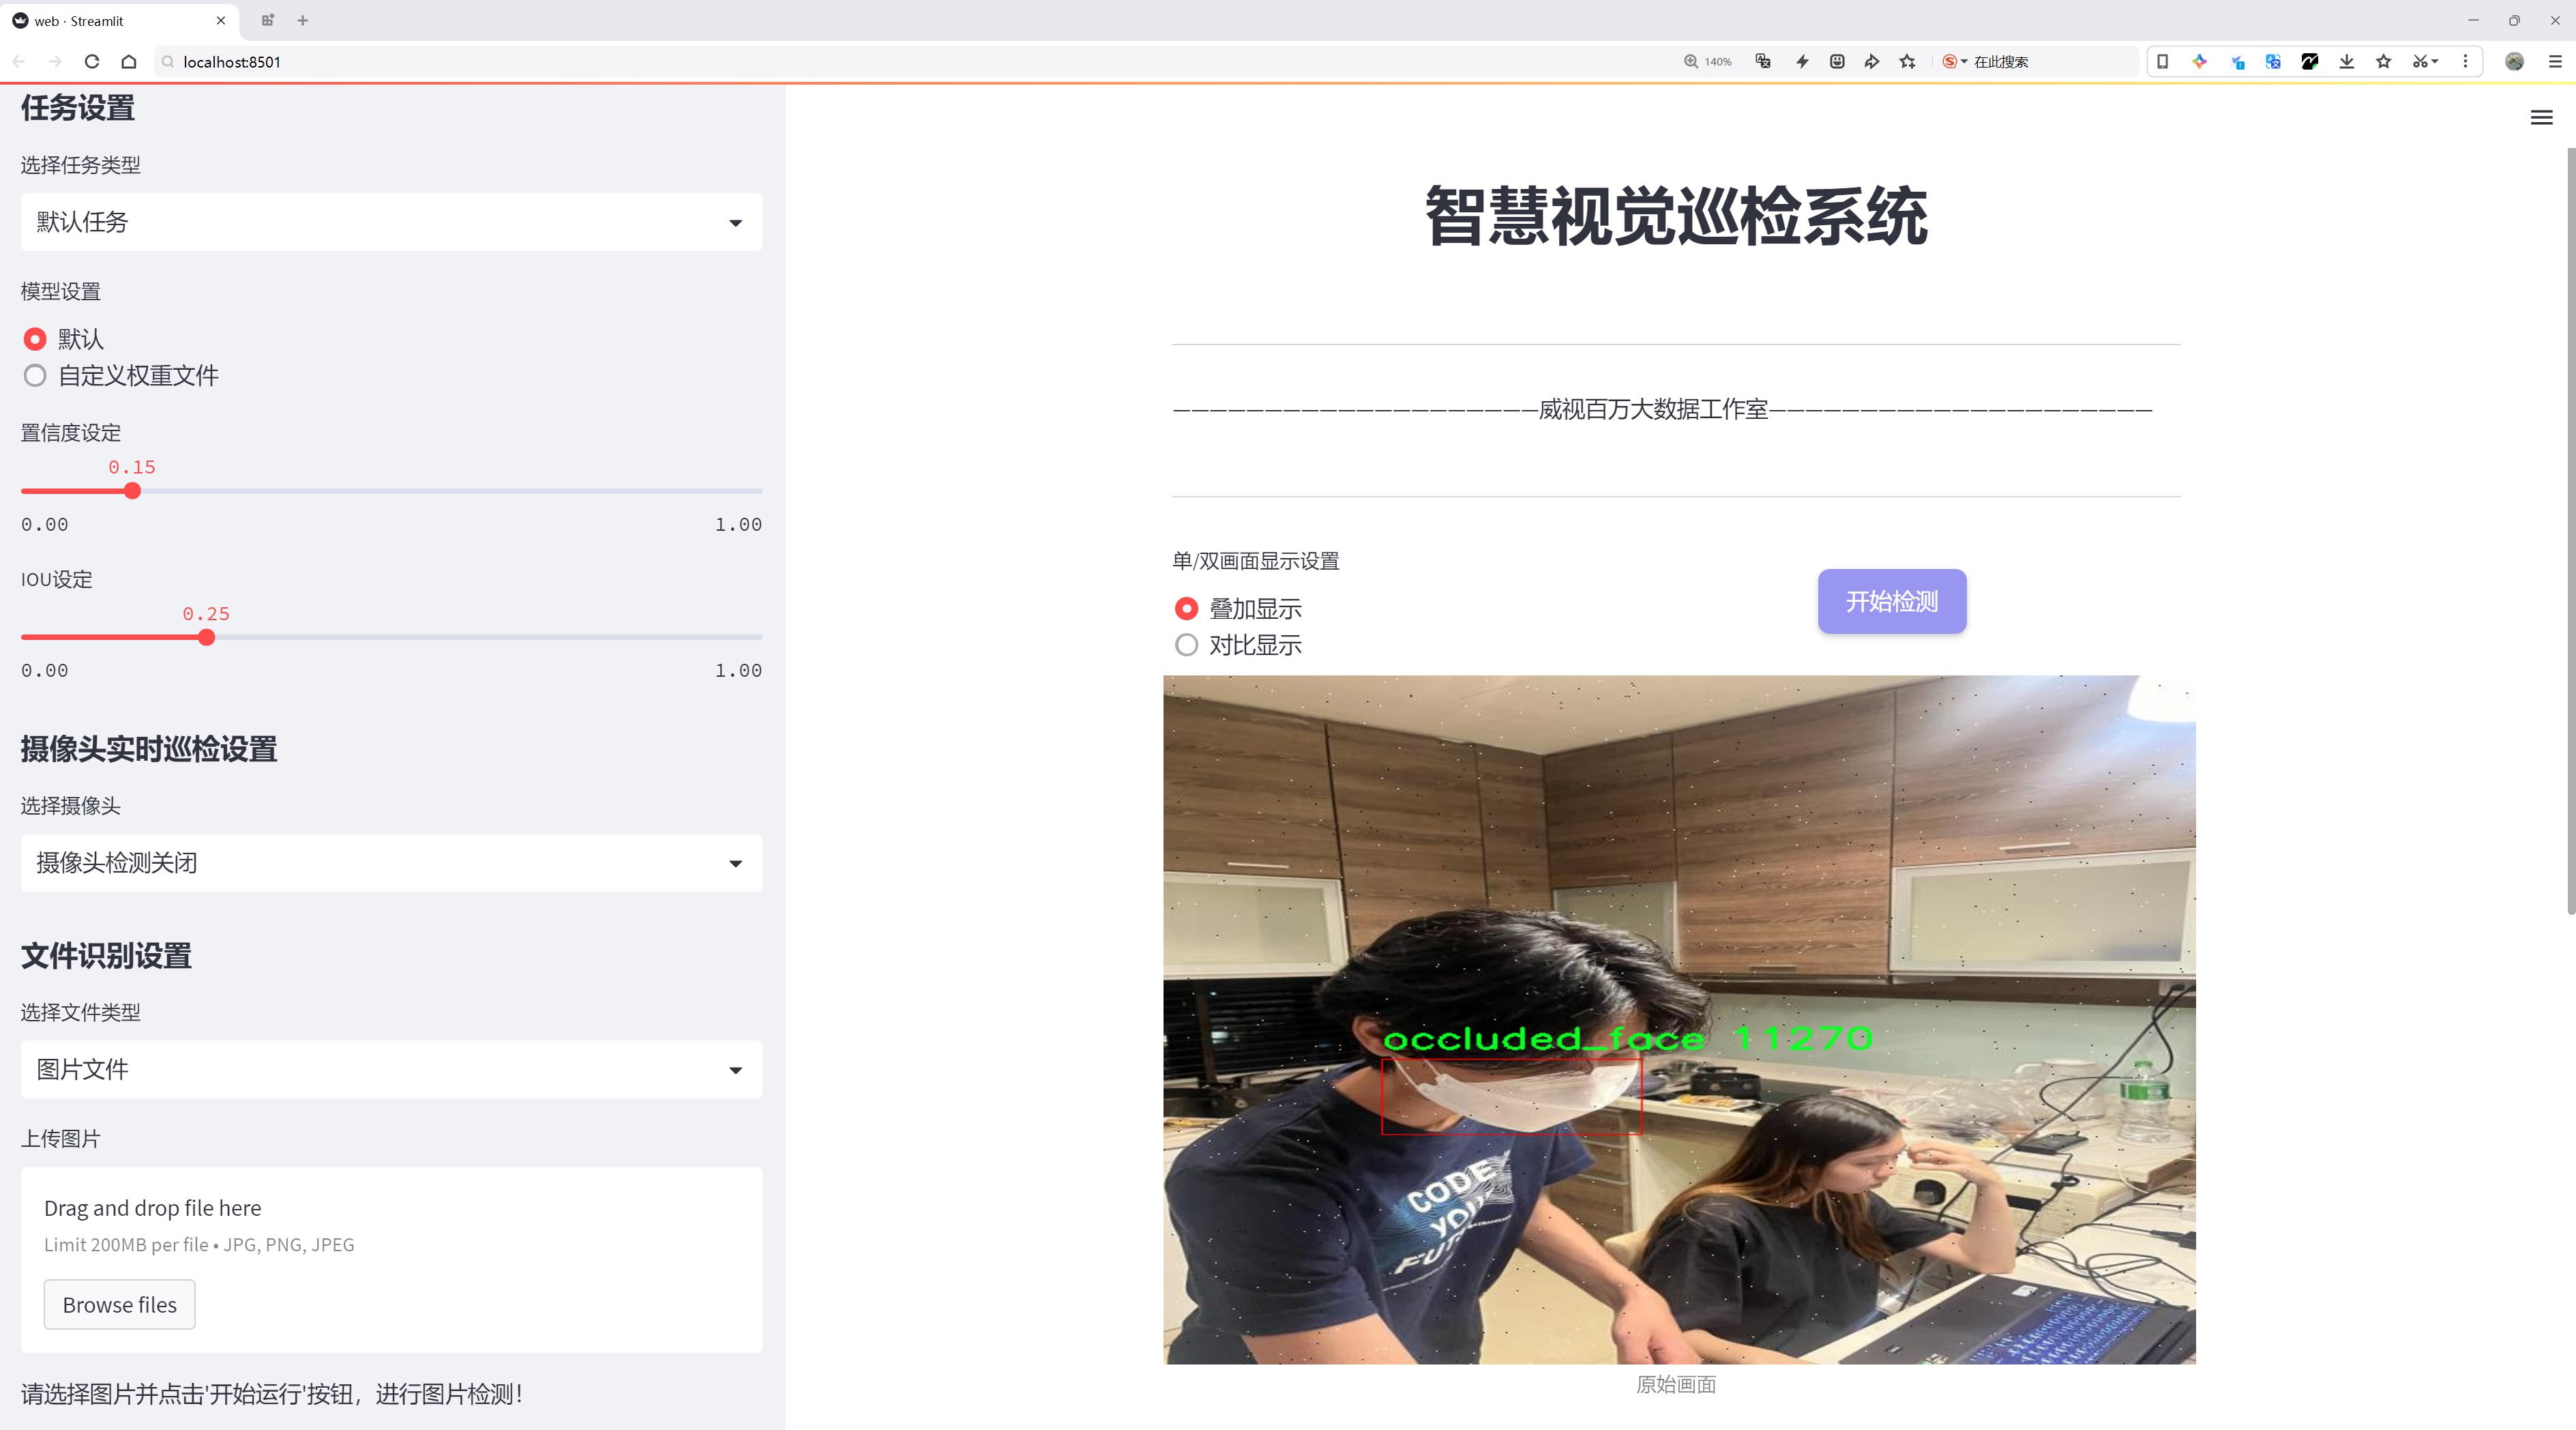Click Browse files to upload an image
The height and width of the screenshot is (1430, 2576).
[x=119, y=1304]
